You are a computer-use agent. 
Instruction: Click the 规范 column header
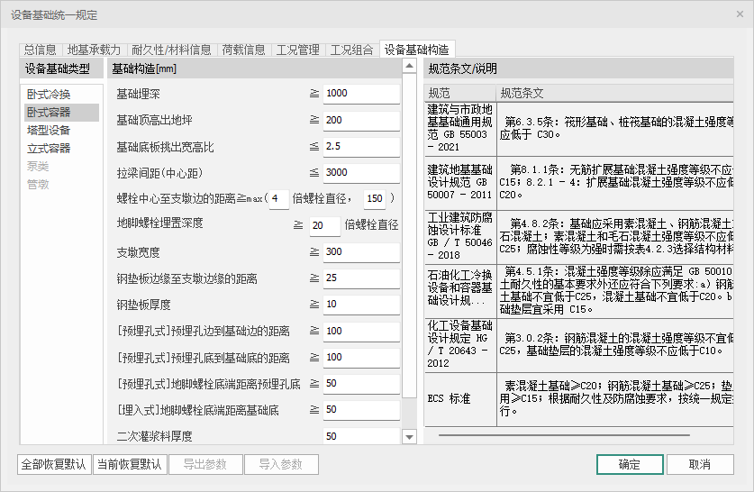(460, 94)
